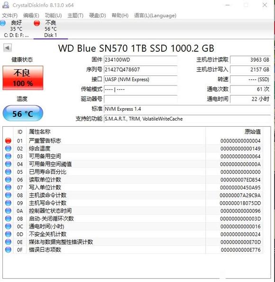This screenshot has width=275, height=282.
Task: Select the 已用寿命百分比 attribute row text
Action: [x=47, y=172]
